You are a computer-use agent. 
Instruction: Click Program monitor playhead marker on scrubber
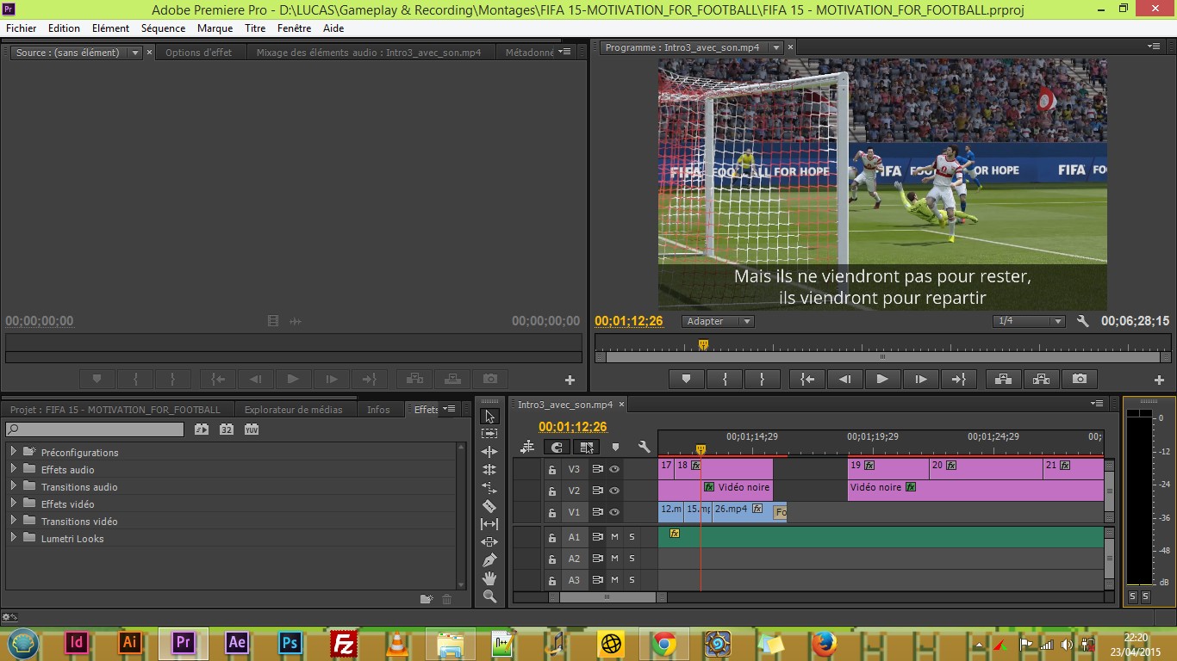703,344
